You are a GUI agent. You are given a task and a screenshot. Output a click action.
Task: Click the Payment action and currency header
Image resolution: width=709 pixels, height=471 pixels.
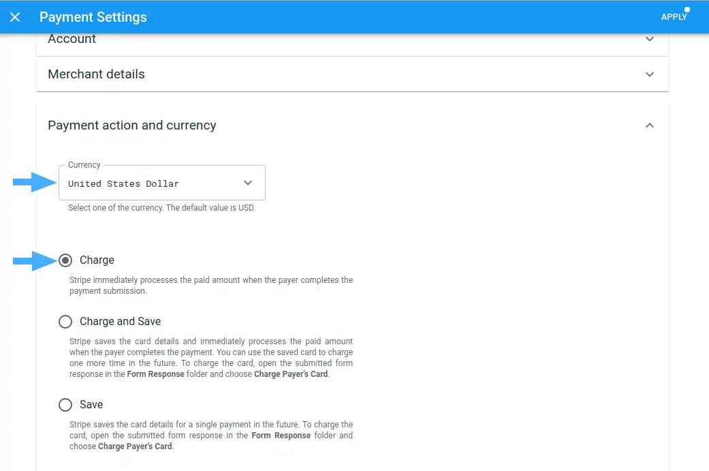tap(131, 125)
